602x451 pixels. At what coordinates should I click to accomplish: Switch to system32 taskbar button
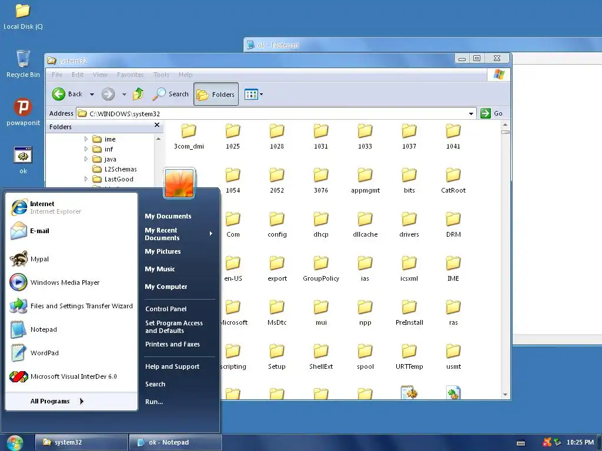coord(81,443)
